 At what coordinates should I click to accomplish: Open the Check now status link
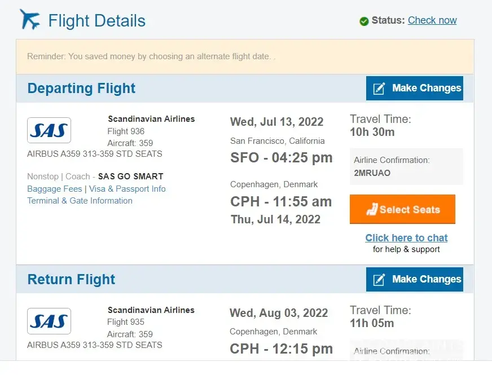coord(432,20)
